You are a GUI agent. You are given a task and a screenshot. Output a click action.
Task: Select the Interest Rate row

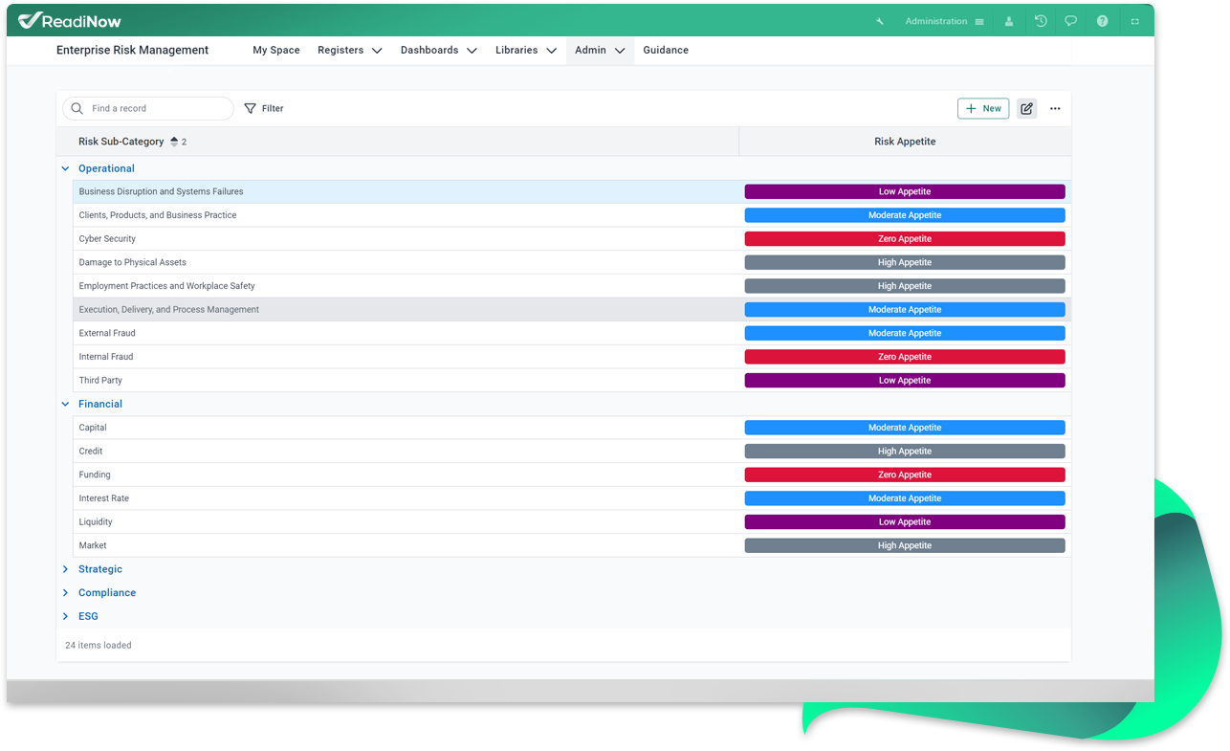pyautogui.click(x=572, y=498)
